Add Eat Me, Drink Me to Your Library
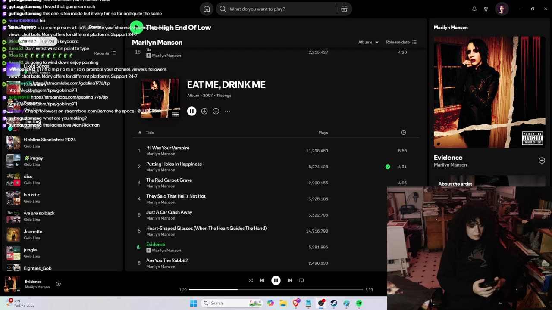 coord(204,111)
